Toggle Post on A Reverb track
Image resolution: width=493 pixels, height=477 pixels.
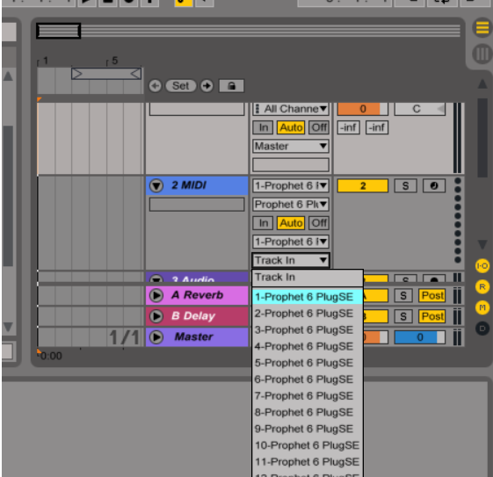432,296
